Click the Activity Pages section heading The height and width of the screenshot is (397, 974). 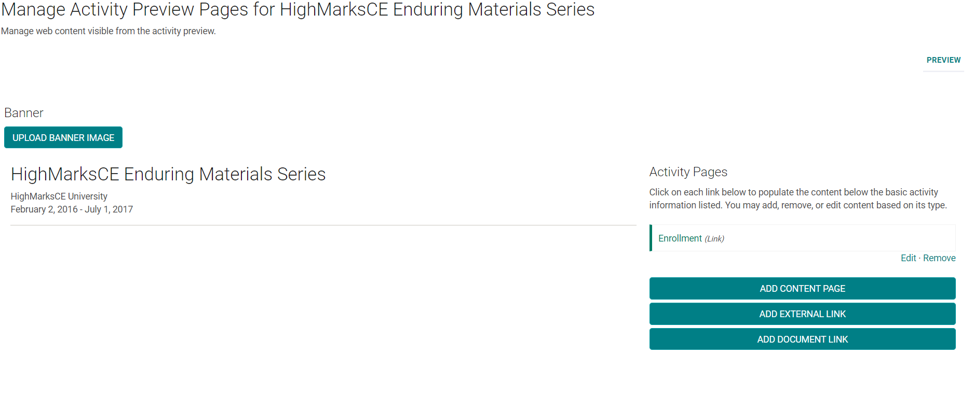click(688, 172)
